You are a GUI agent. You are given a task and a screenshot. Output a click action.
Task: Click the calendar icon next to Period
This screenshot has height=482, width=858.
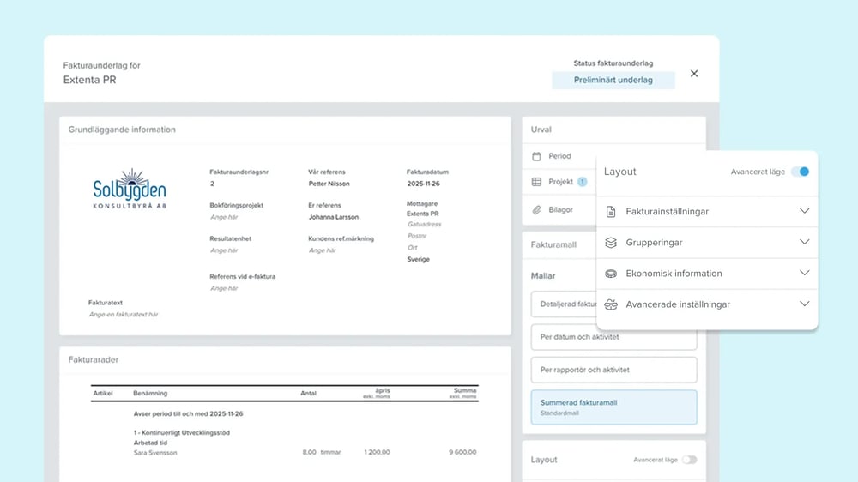536,156
